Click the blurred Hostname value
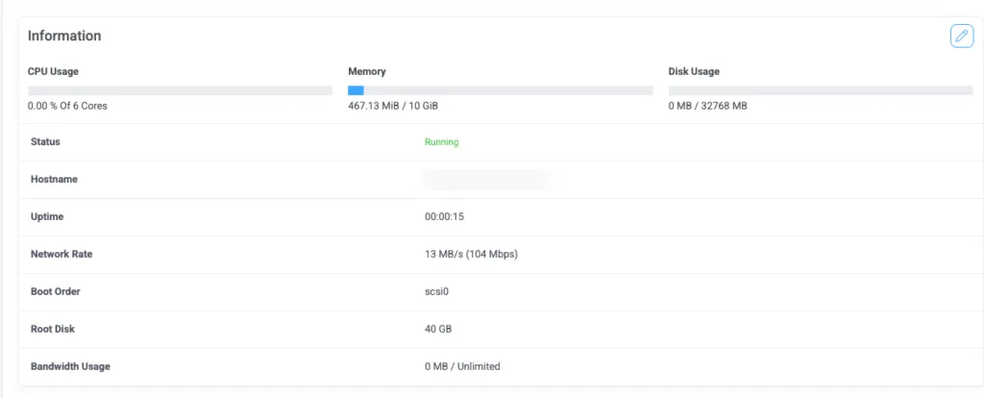 [490, 179]
